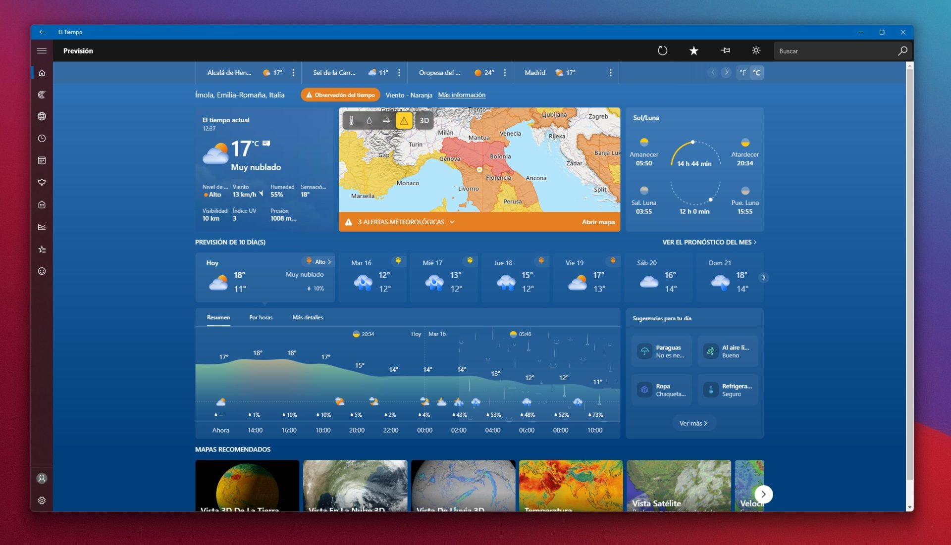Toggle Celsius as the temperature unit
Image resolution: width=951 pixels, height=545 pixels.
pyautogui.click(x=757, y=72)
